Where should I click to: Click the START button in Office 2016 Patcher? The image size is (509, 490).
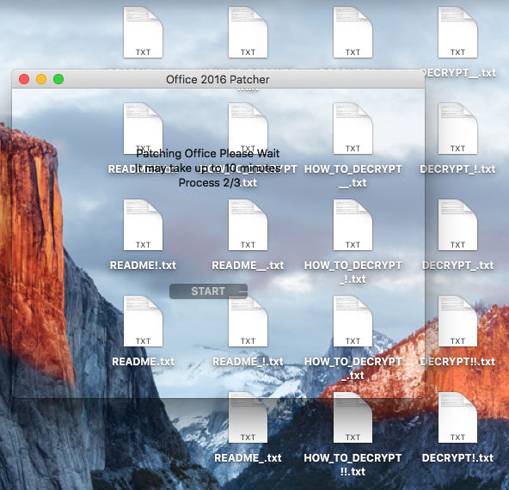tap(208, 291)
